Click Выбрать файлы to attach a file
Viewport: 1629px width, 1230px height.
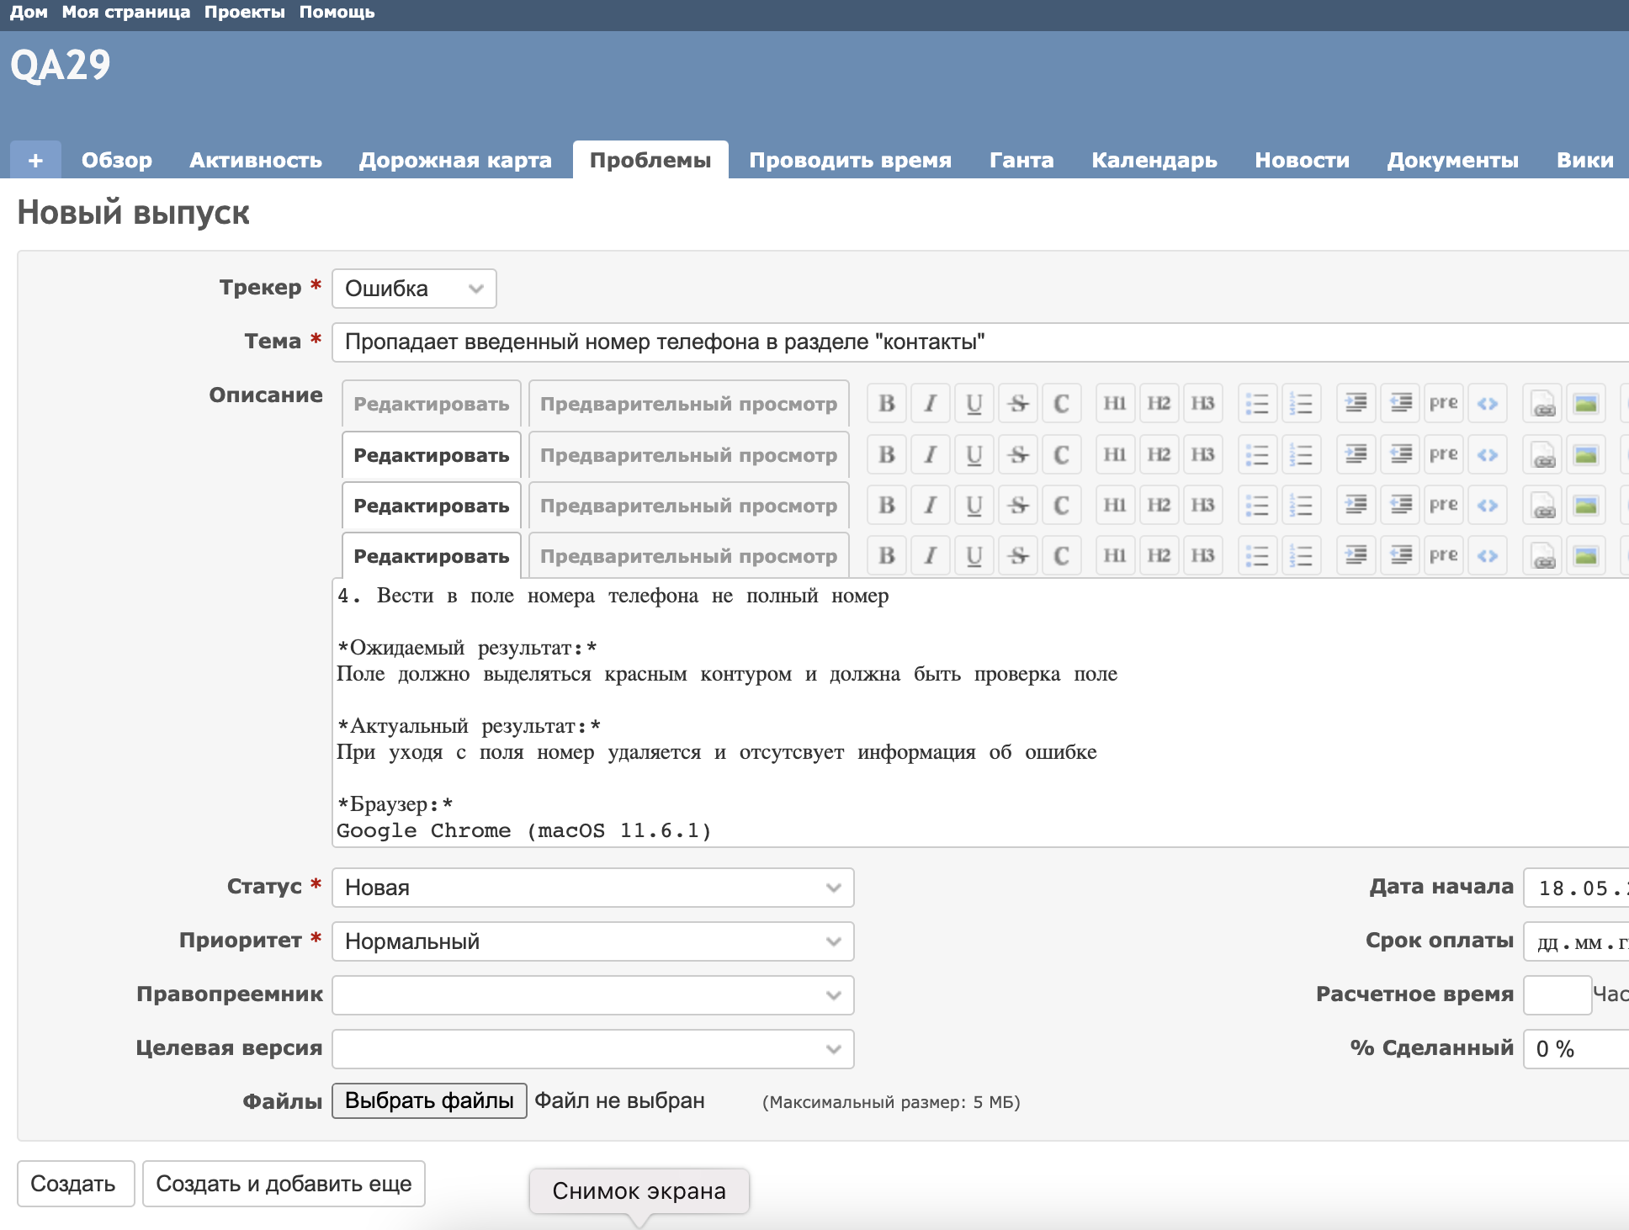click(x=429, y=1100)
